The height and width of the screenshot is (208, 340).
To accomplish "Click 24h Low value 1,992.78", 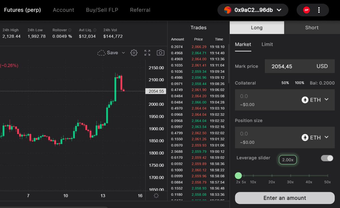I will tap(37, 36).
